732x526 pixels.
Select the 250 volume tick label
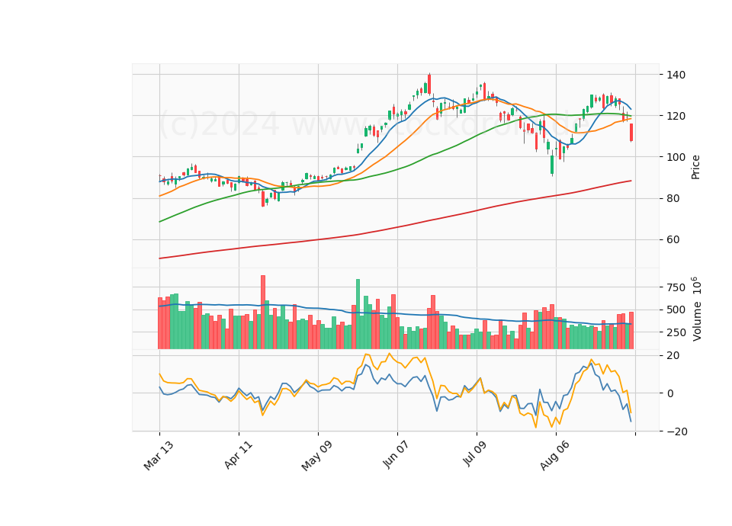(x=676, y=332)
